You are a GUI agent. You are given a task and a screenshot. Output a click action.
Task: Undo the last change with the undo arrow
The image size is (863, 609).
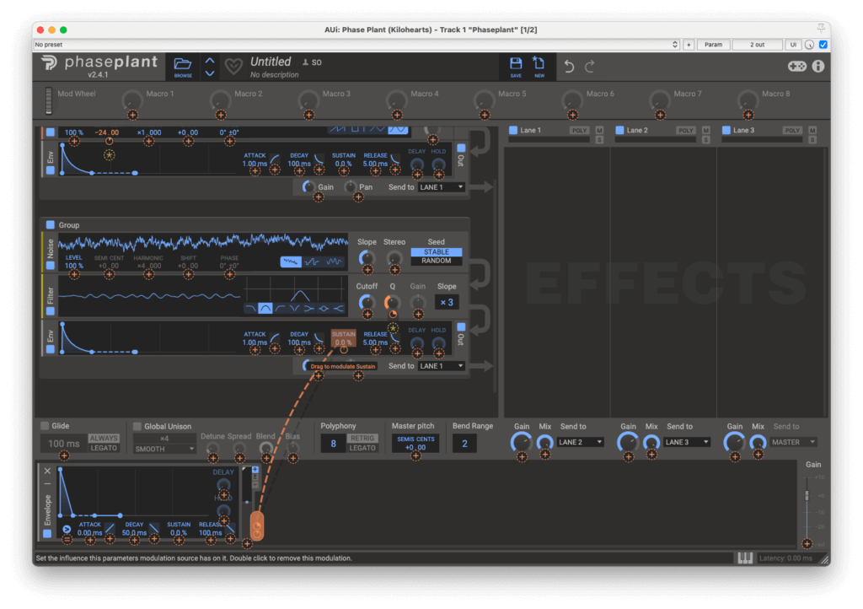pos(569,67)
